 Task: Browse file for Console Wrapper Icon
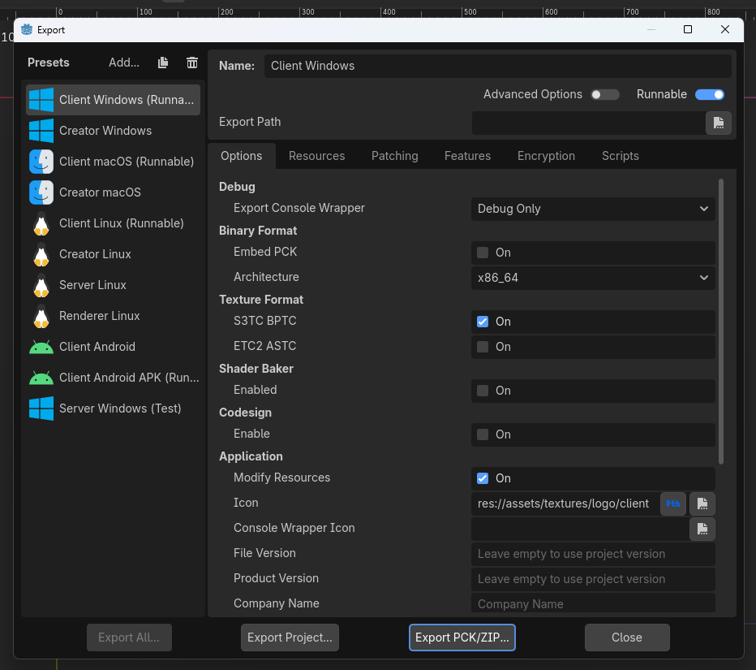[x=702, y=529]
